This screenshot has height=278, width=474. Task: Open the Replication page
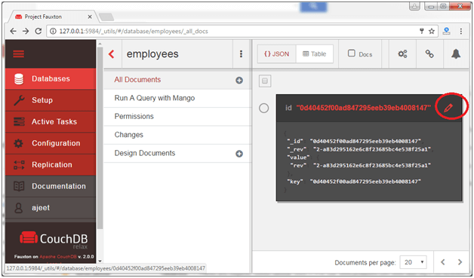click(x=51, y=164)
